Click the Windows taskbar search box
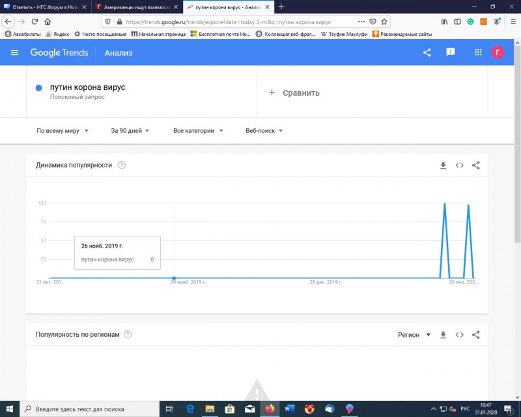The image size is (521, 417). coord(90,409)
